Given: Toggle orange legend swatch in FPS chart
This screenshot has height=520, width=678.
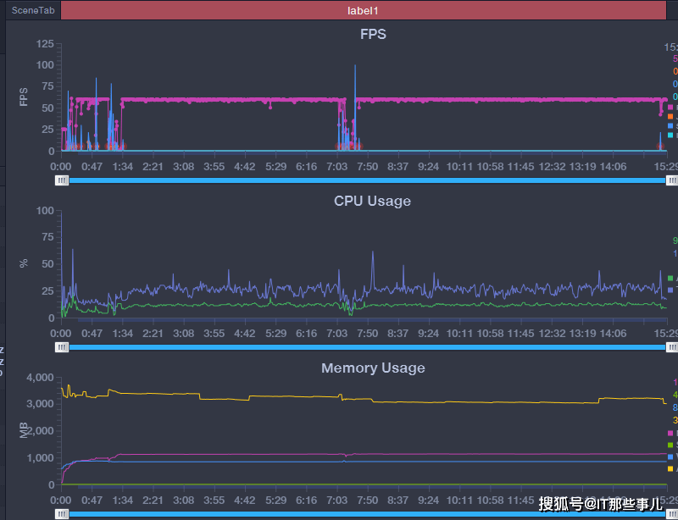Looking at the screenshot, I should 670,117.
